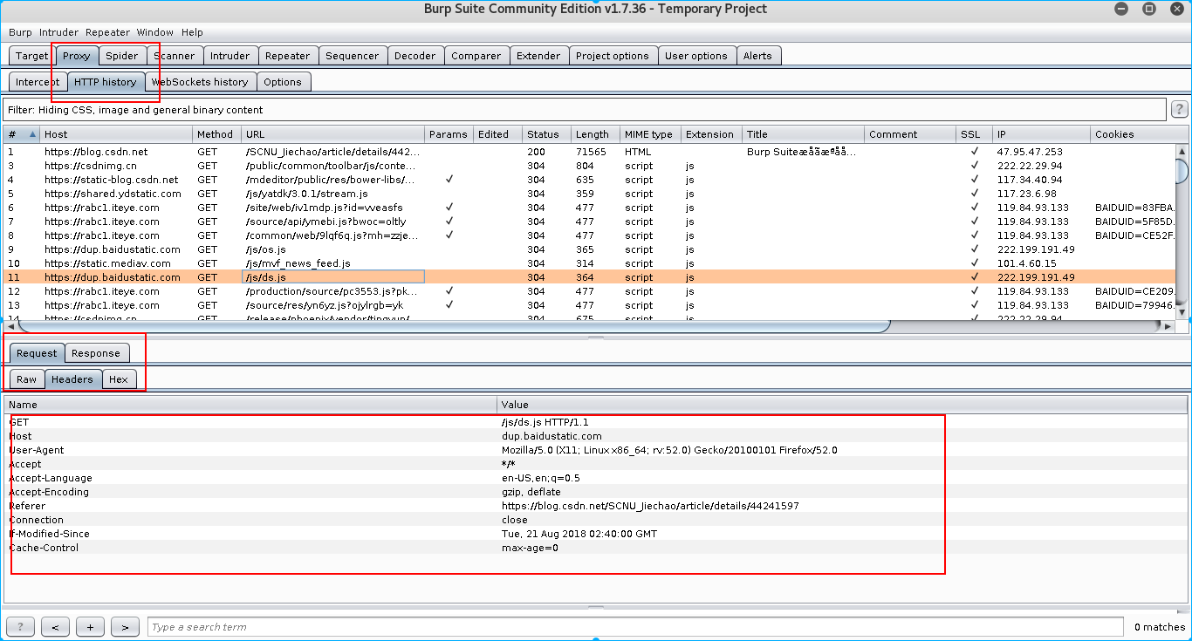This screenshot has width=1192, height=641.
Task: Sort history by the Method column header
Action: tap(216, 134)
